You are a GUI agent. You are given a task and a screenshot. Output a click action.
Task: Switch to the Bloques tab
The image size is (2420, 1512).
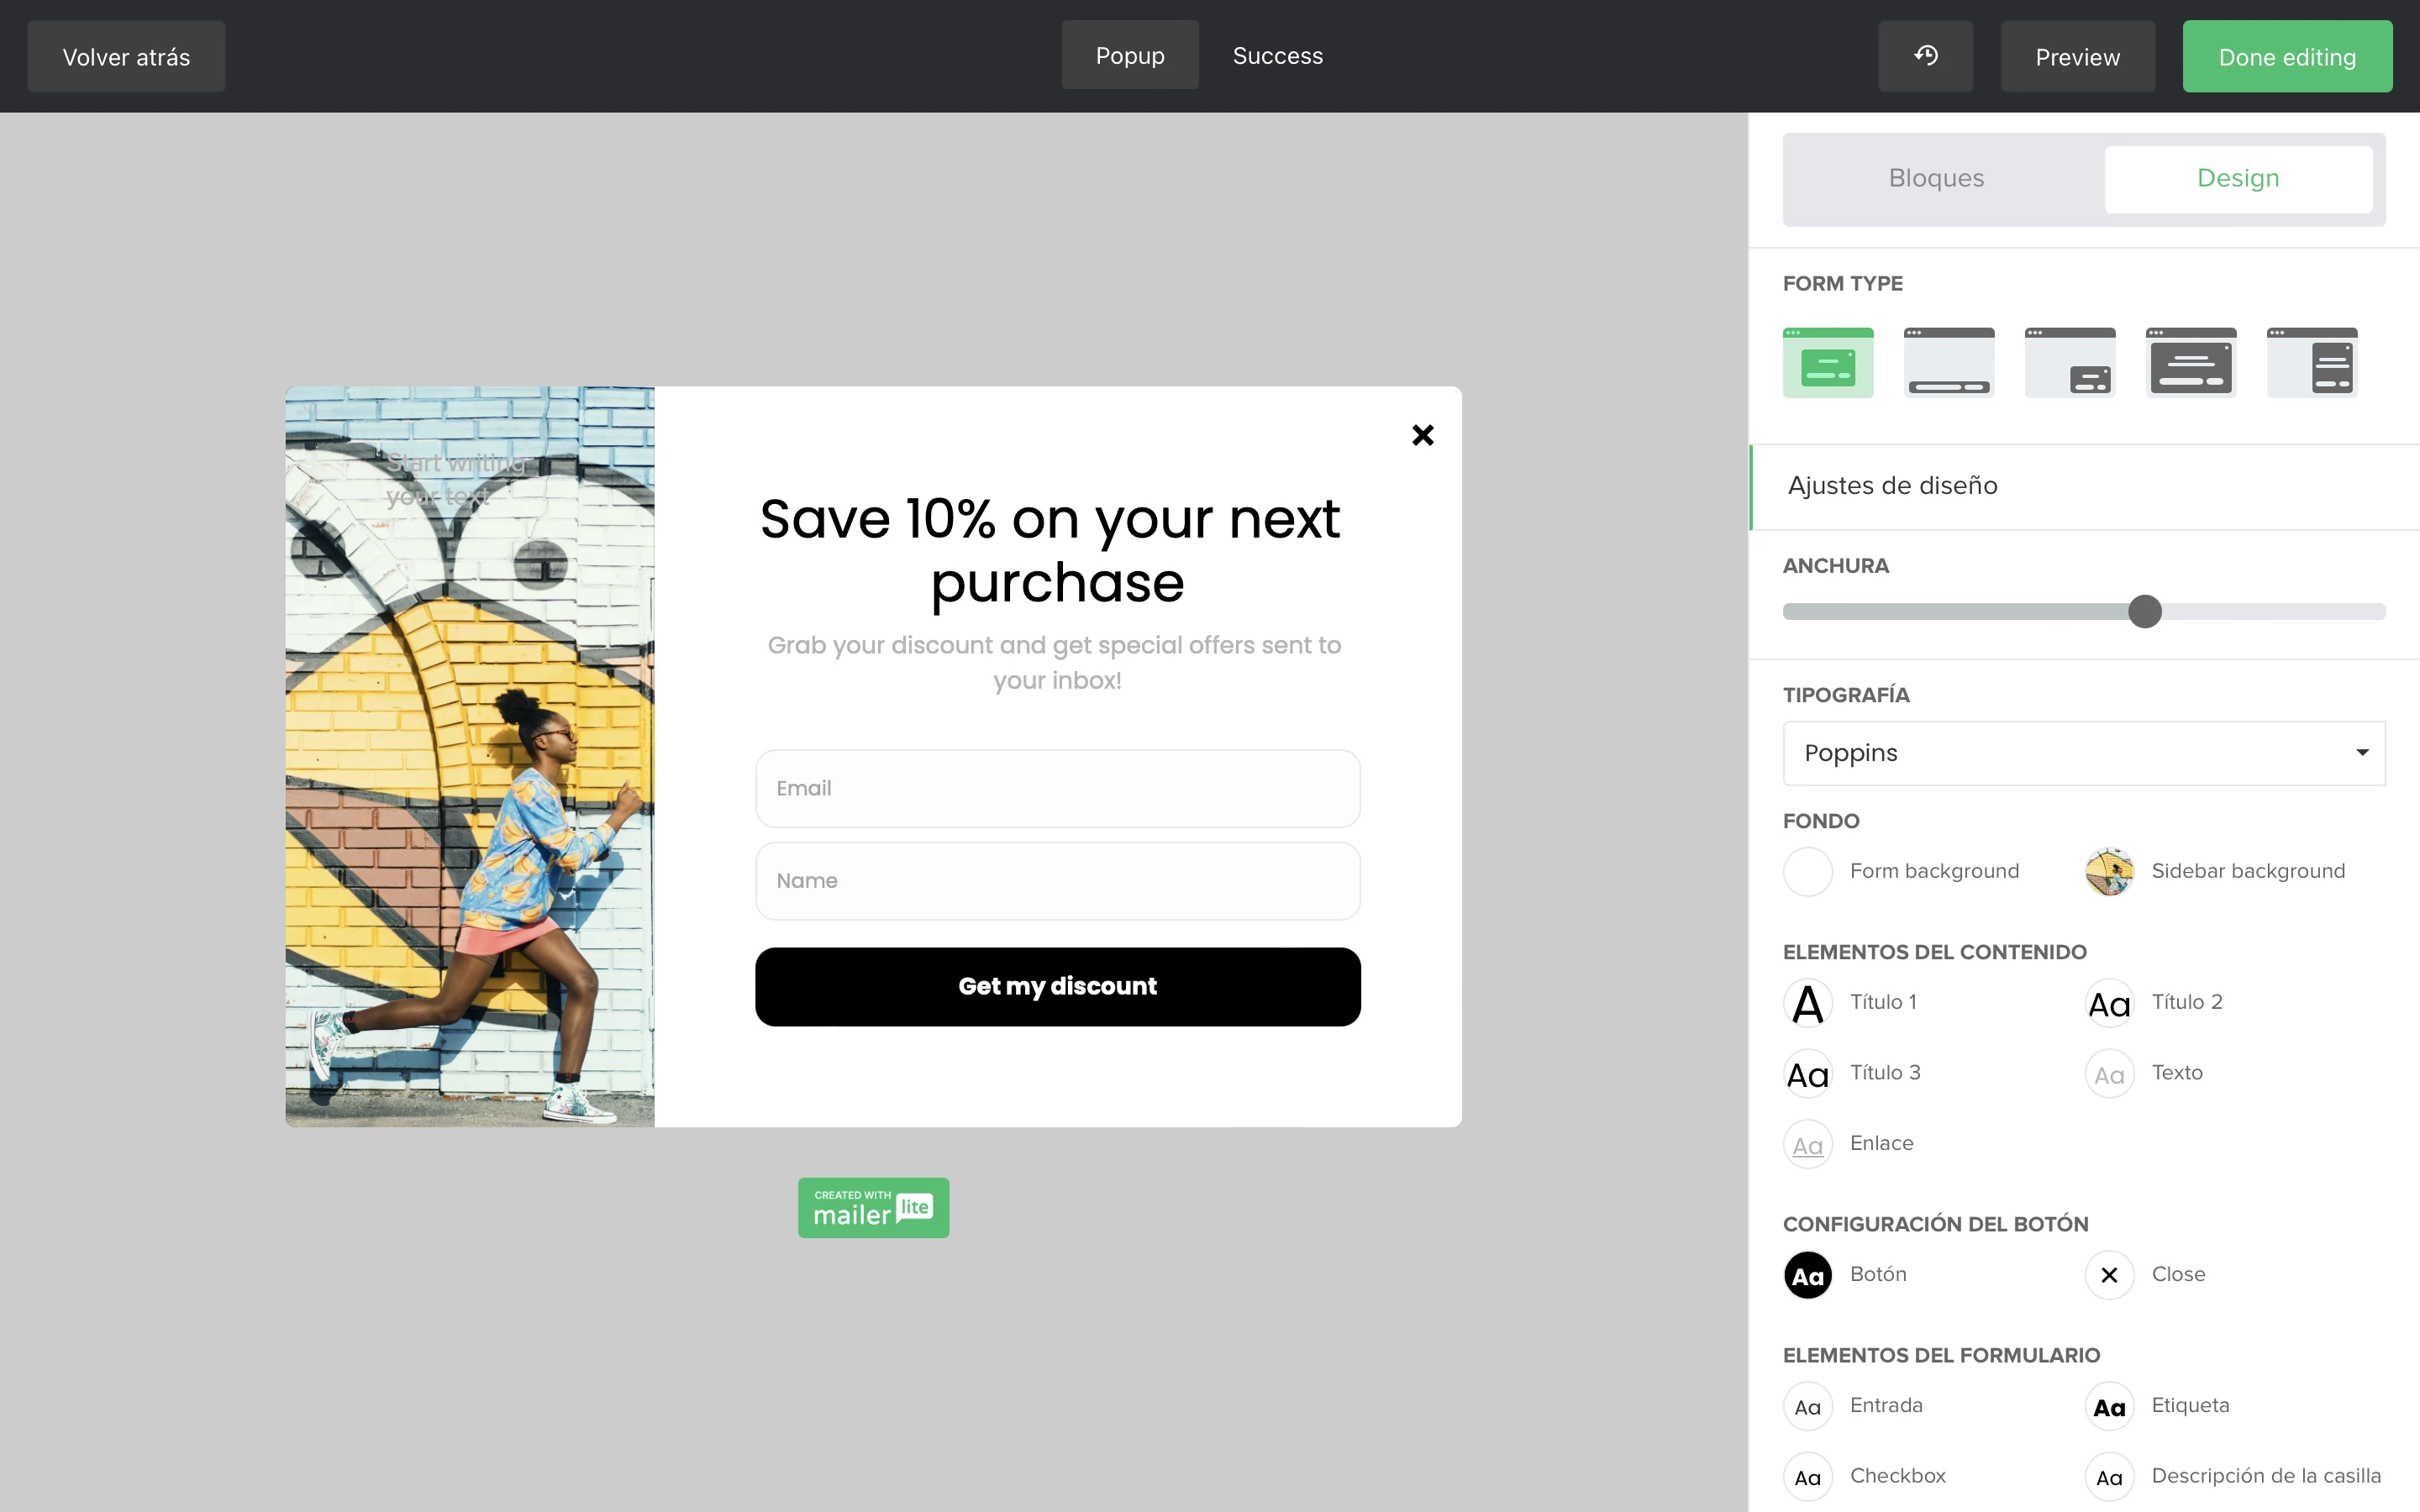click(1936, 179)
